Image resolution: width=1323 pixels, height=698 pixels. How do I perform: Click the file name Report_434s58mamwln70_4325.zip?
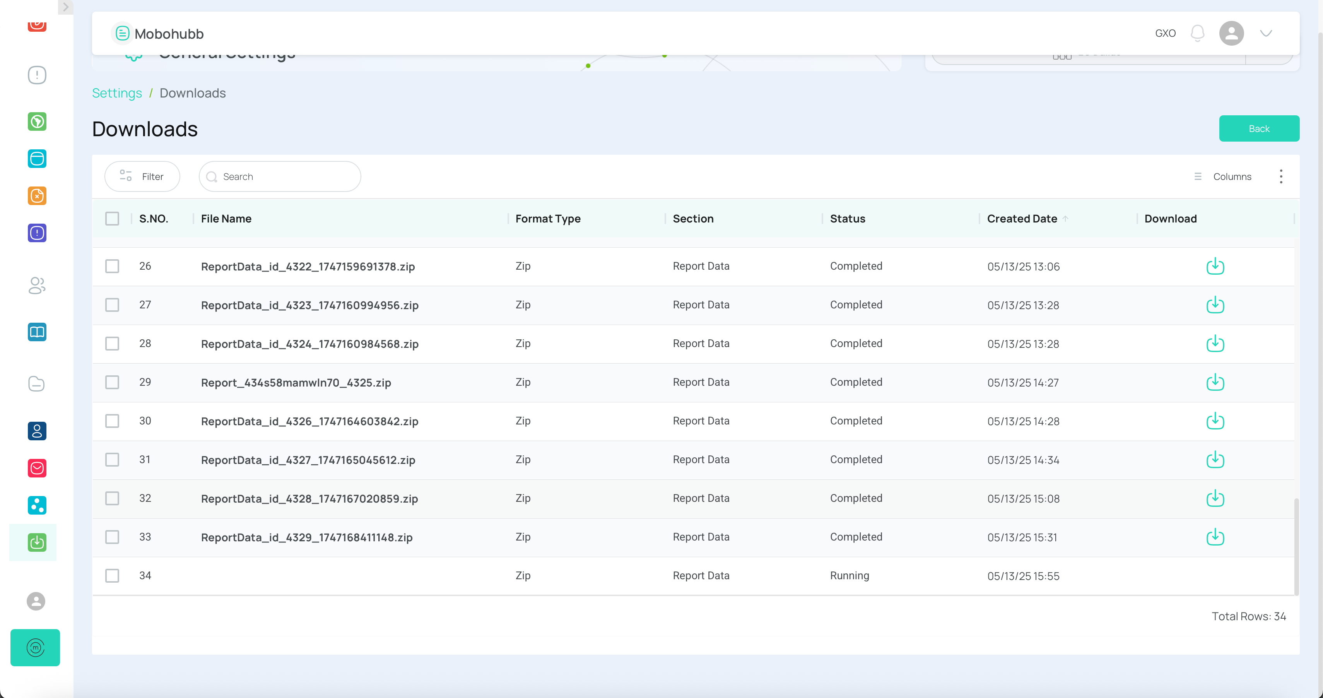pos(296,383)
